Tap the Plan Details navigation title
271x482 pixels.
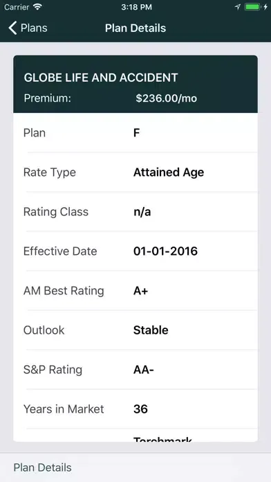(x=135, y=28)
